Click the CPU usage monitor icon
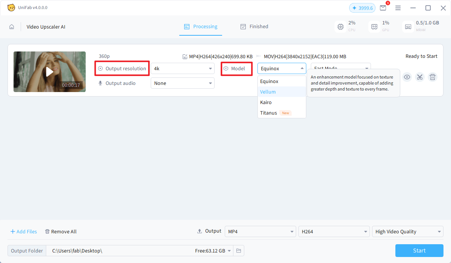 (x=341, y=26)
